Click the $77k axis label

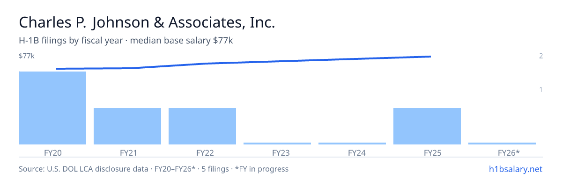(x=27, y=56)
